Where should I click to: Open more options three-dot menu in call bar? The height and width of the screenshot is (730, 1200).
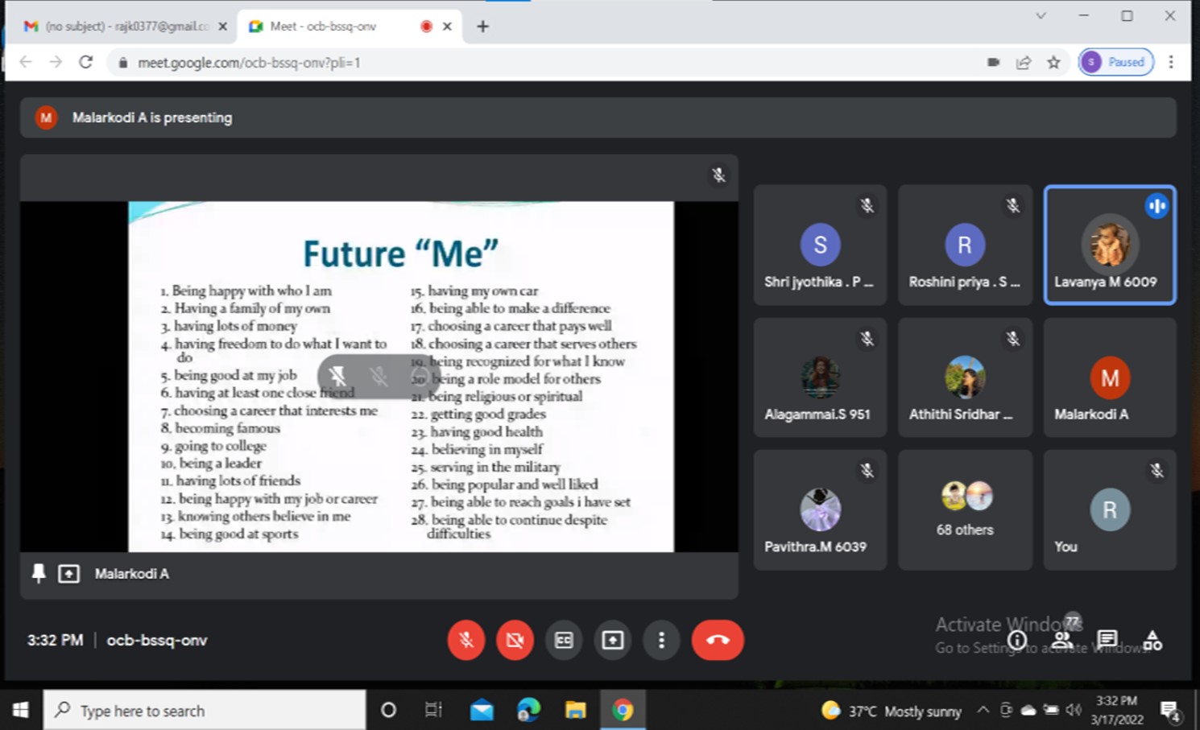(661, 640)
